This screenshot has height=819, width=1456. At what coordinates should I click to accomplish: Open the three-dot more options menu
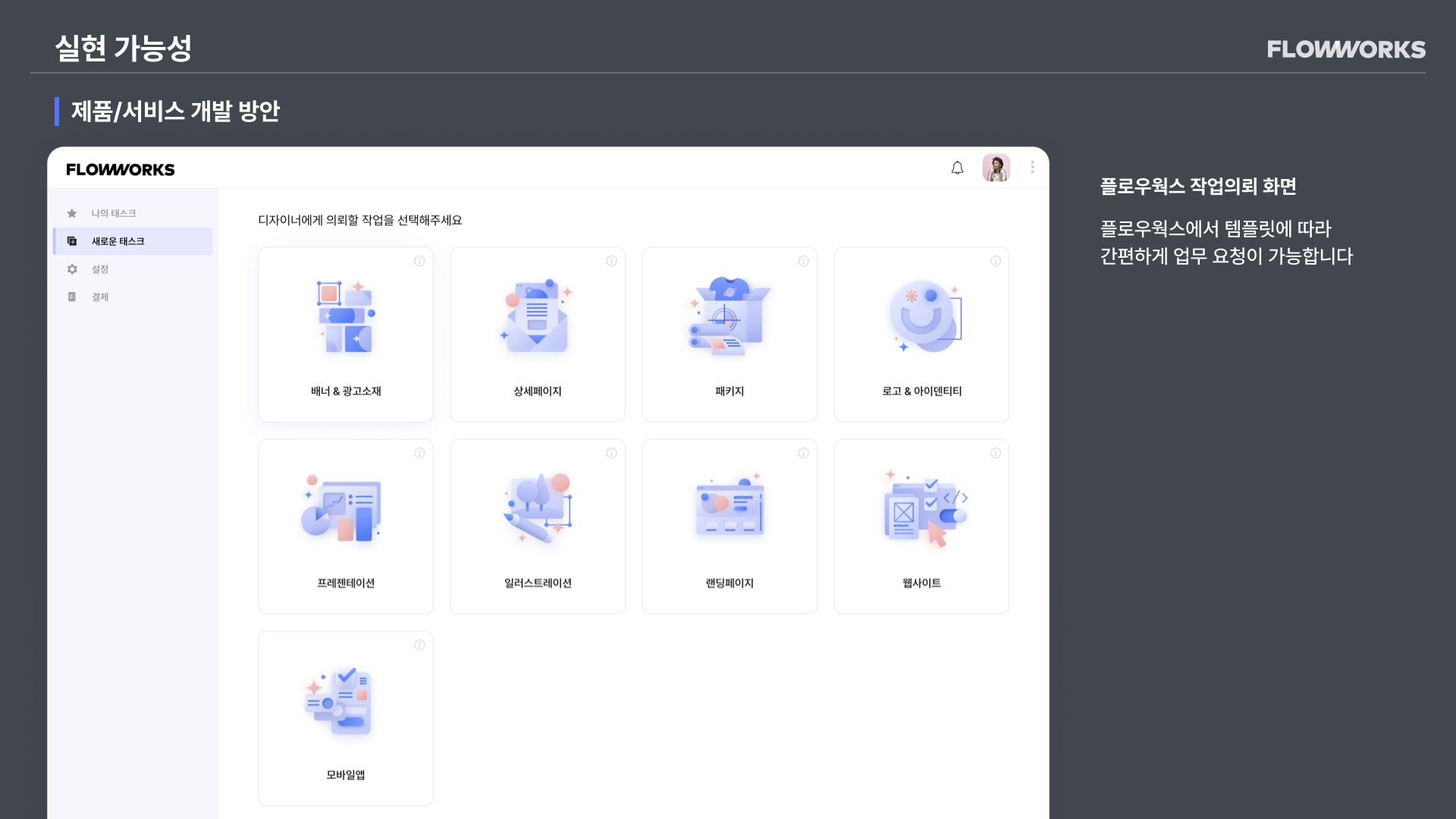pos(1032,168)
